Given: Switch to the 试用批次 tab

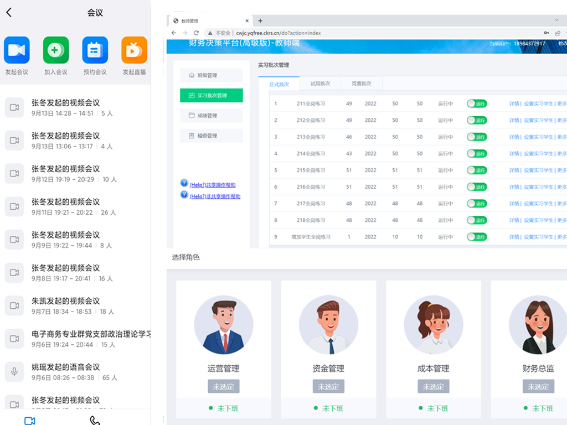Looking at the screenshot, I should coord(320,84).
